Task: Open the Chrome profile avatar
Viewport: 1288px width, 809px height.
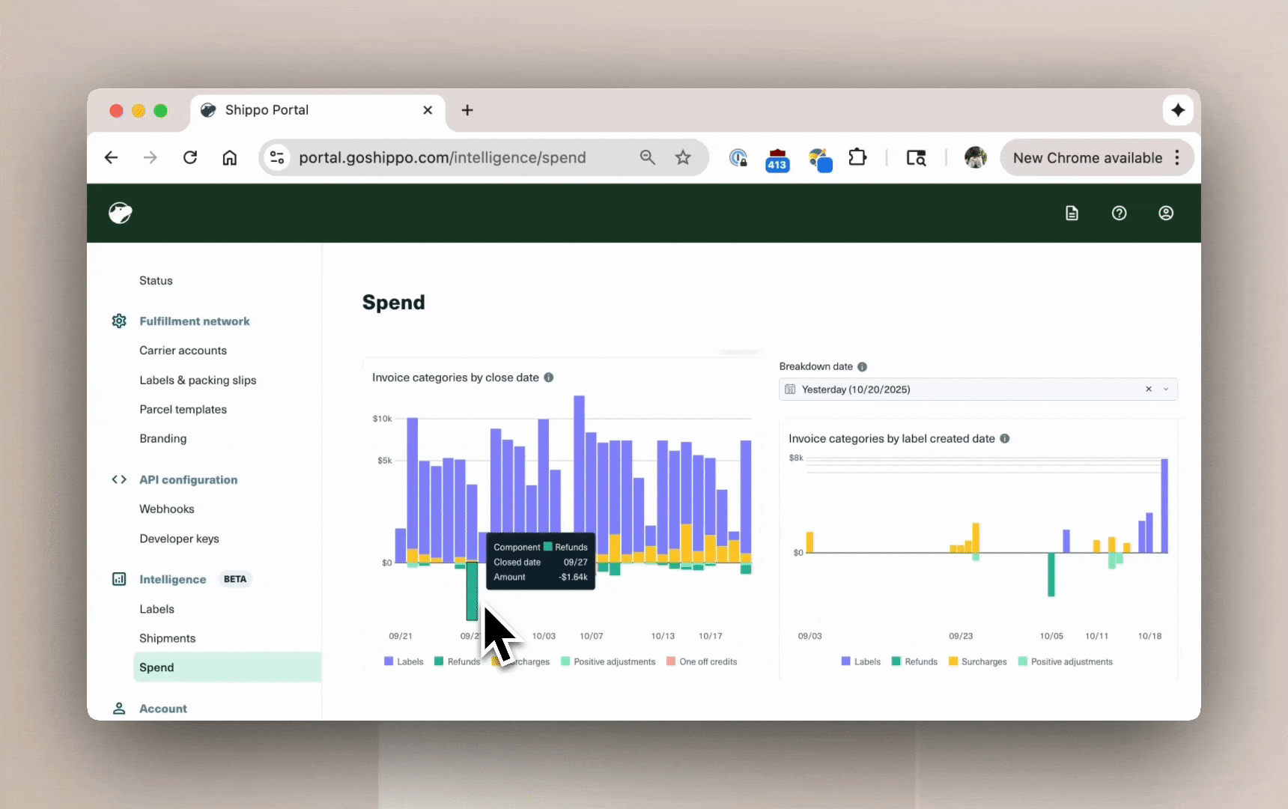Action: [975, 157]
